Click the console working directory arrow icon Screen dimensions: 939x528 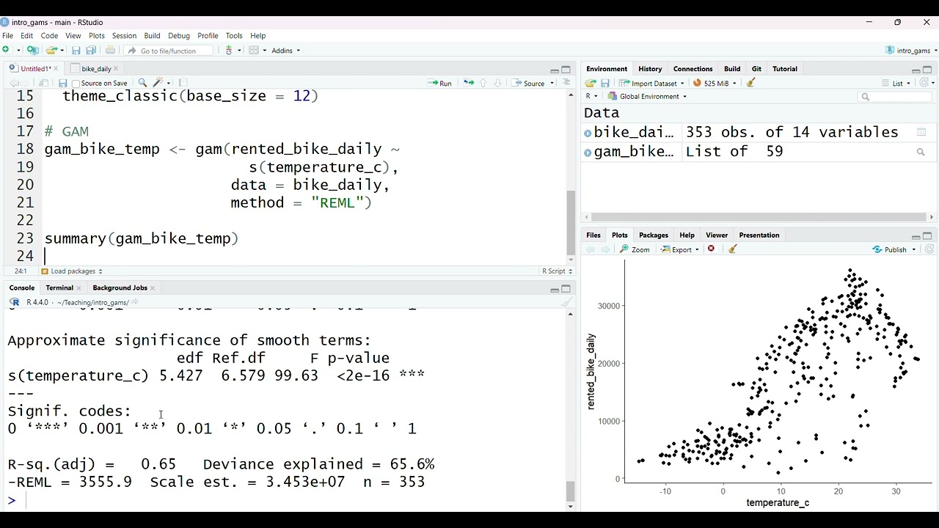pos(135,302)
